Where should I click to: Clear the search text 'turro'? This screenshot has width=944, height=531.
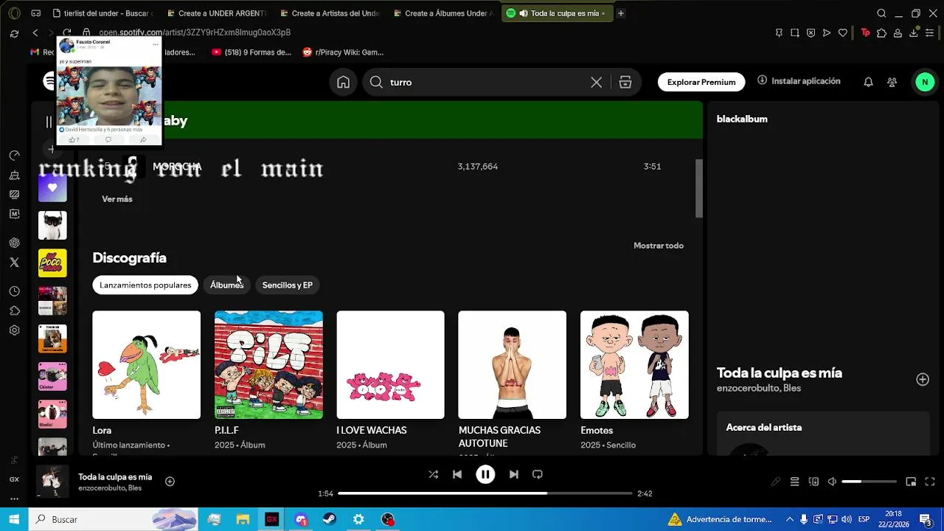pos(596,83)
